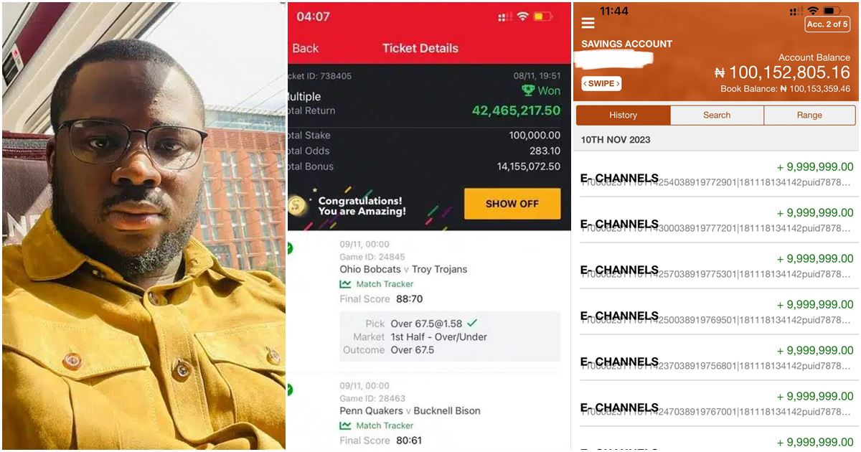Tap the gold coin congratulations icon
Viewport: 861px width, 452px height.
coord(298,206)
